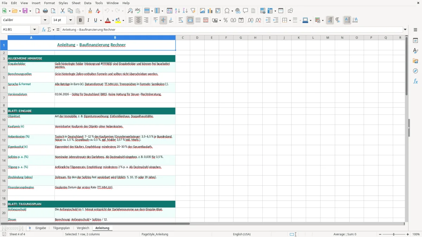Click into the formula input line

click(231, 30)
